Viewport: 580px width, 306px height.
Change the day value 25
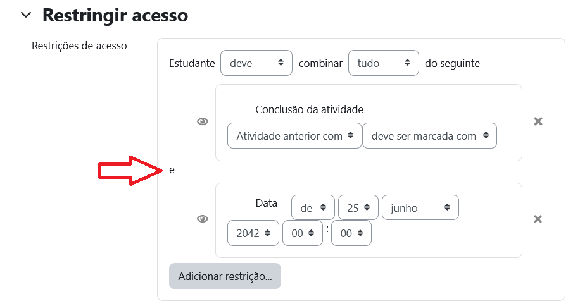[x=358, y=208]
